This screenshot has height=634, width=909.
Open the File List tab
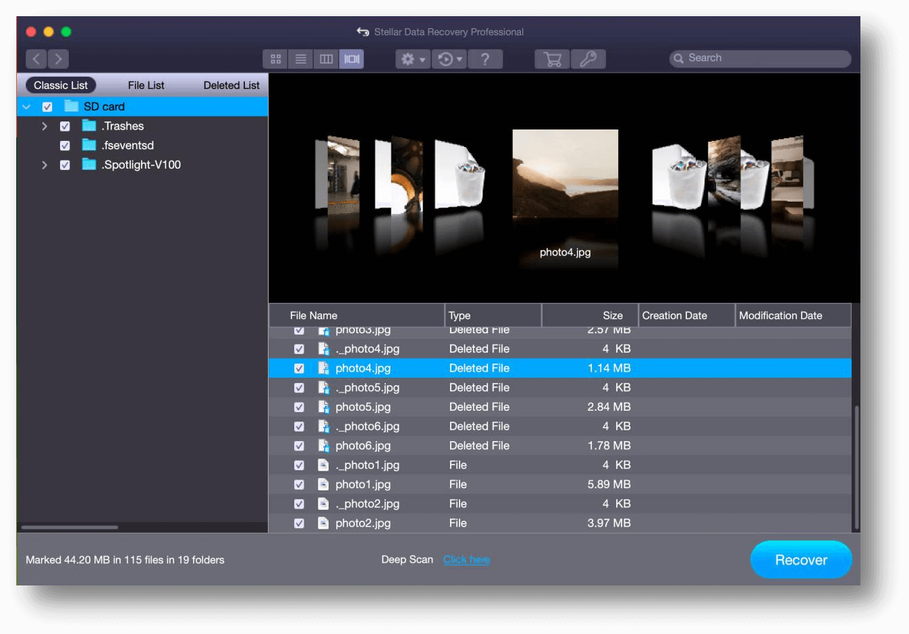(146, 85)
